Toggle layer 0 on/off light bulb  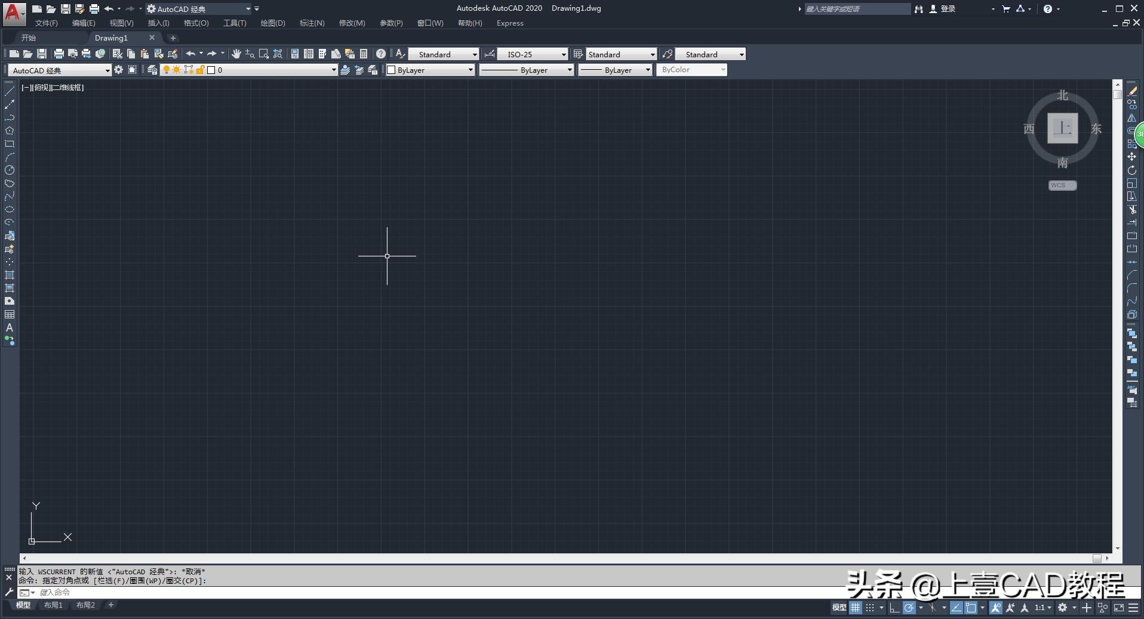pyautogui.click(x=167, y=70)
